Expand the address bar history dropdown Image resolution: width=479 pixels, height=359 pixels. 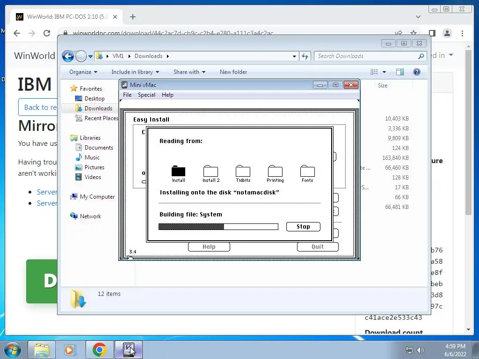coord(294,57)
